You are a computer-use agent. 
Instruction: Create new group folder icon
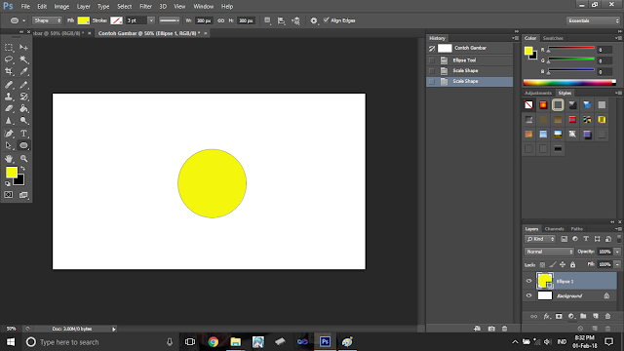[583, 316]
